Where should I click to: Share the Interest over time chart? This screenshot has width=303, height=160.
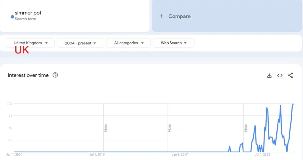coord(290,76)
